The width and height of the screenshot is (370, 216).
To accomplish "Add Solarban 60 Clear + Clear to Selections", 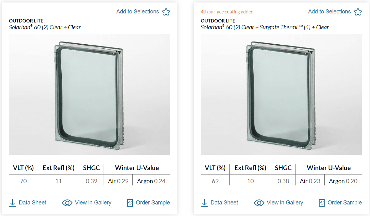I will [x=138, y=12].
